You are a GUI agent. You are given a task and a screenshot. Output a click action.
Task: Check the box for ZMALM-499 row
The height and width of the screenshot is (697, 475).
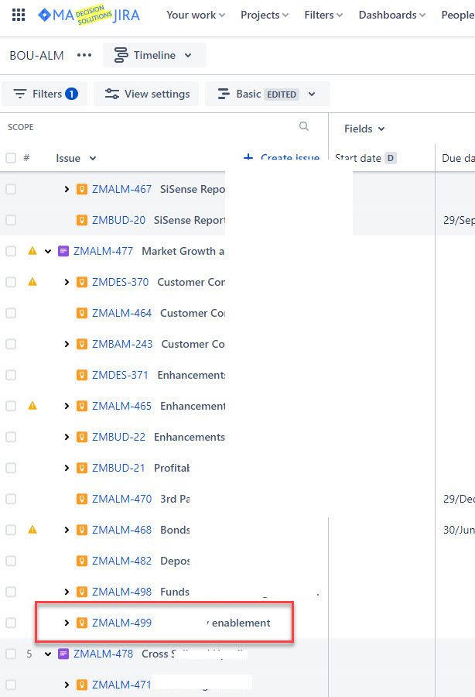(x=11, y=623)
